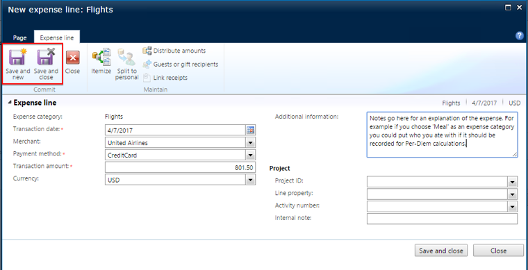Expand the Merchant dropdown

250,143
